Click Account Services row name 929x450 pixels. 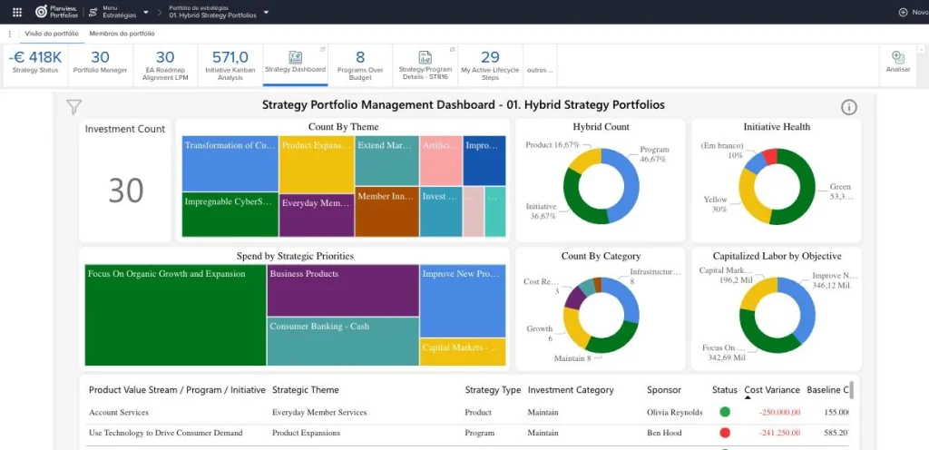(x=119, y=412)
